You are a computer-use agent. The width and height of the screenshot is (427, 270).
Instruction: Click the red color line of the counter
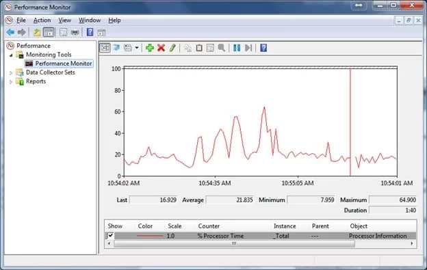coord(150,236)
